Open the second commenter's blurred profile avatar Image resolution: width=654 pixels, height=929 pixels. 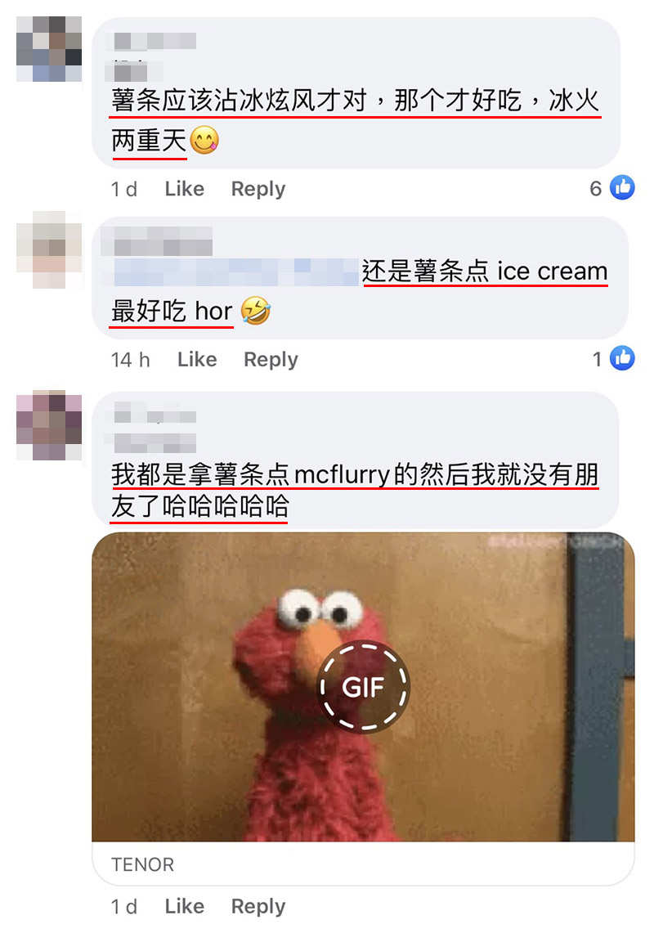coord(49,249)
